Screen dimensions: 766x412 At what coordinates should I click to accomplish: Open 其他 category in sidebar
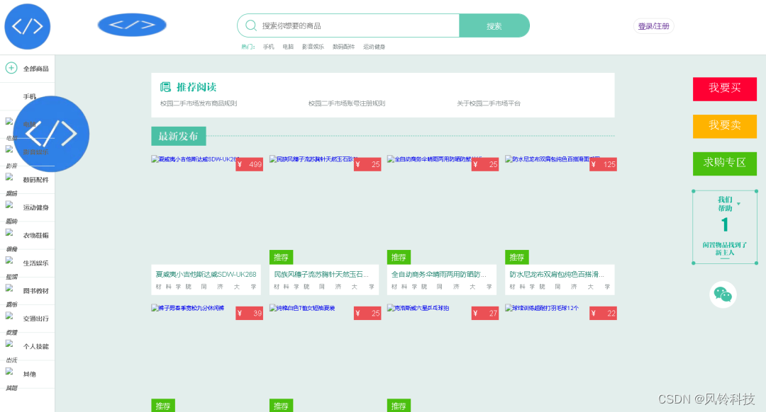click(29, 374)
